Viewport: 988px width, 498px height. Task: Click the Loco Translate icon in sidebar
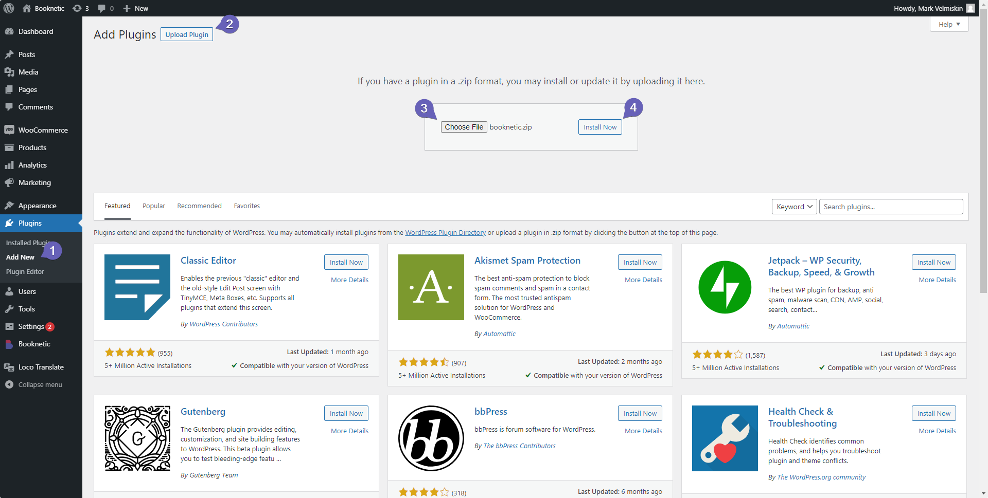click(x=9, y=367)
